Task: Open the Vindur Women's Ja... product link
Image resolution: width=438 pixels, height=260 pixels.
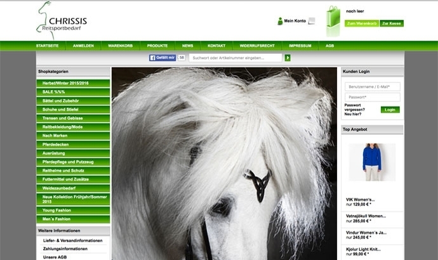Action: click(366, 232)
